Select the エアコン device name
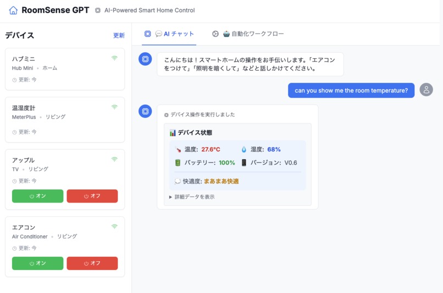The image size is (443, 293). coord(24,228)
